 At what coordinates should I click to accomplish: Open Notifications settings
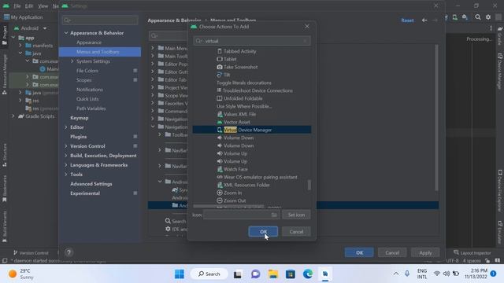point(90,90)
